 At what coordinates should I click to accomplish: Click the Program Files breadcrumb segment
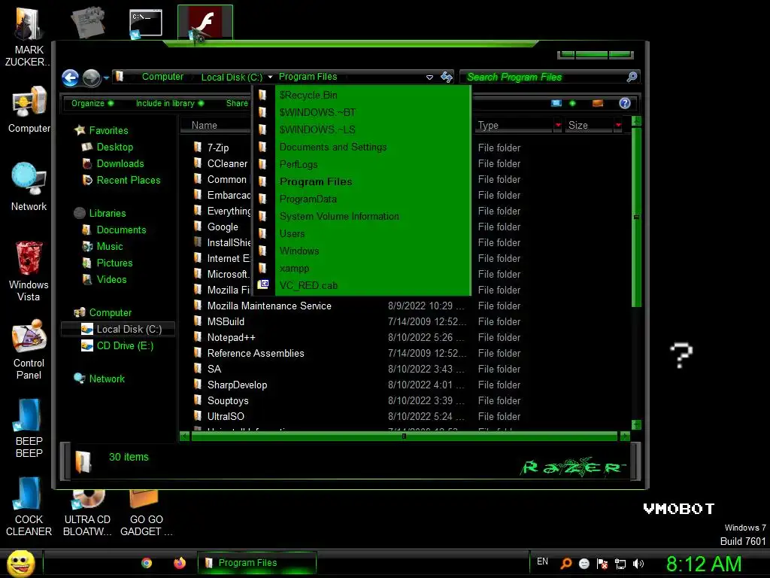308,77
